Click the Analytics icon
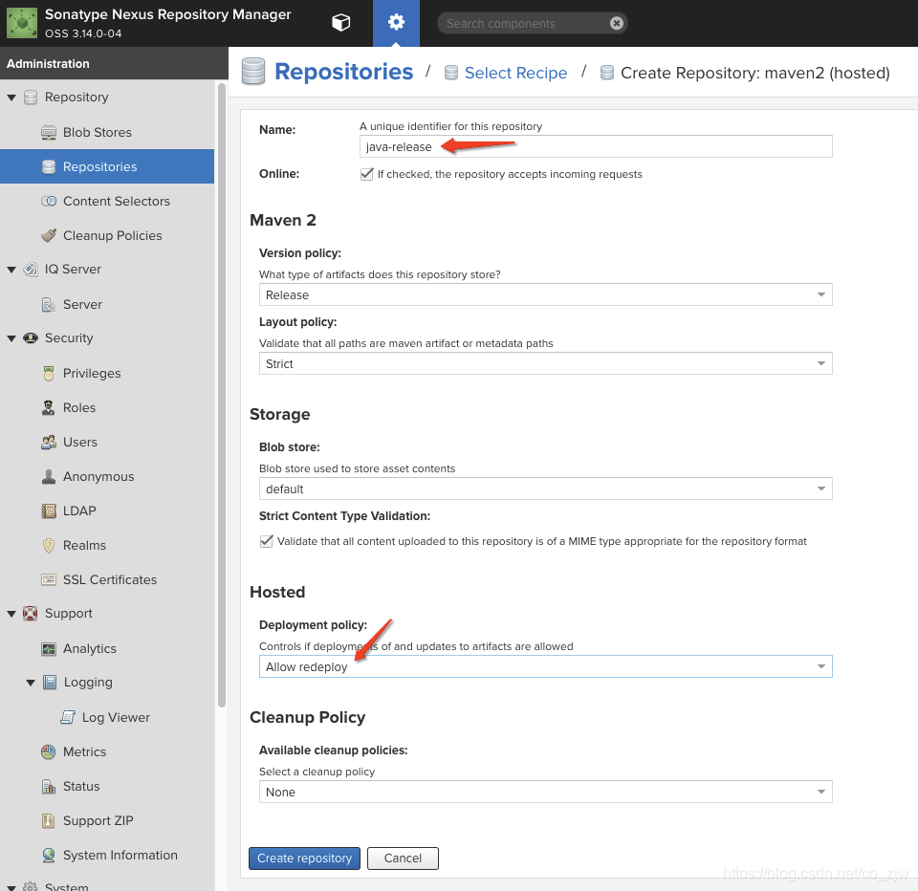This screenshot has width=918, height=891. point(49,648)
